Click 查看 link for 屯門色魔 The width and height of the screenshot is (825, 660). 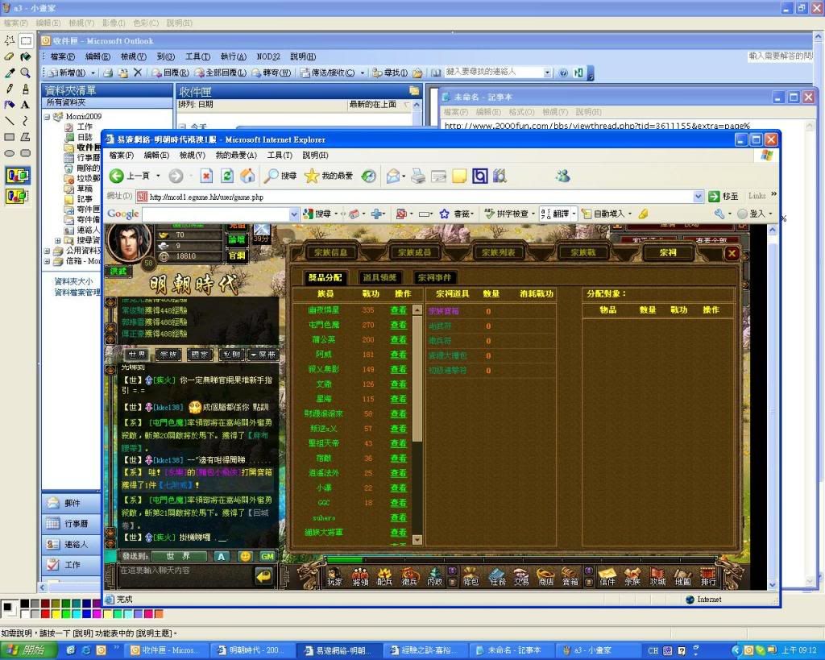point(398,326)
